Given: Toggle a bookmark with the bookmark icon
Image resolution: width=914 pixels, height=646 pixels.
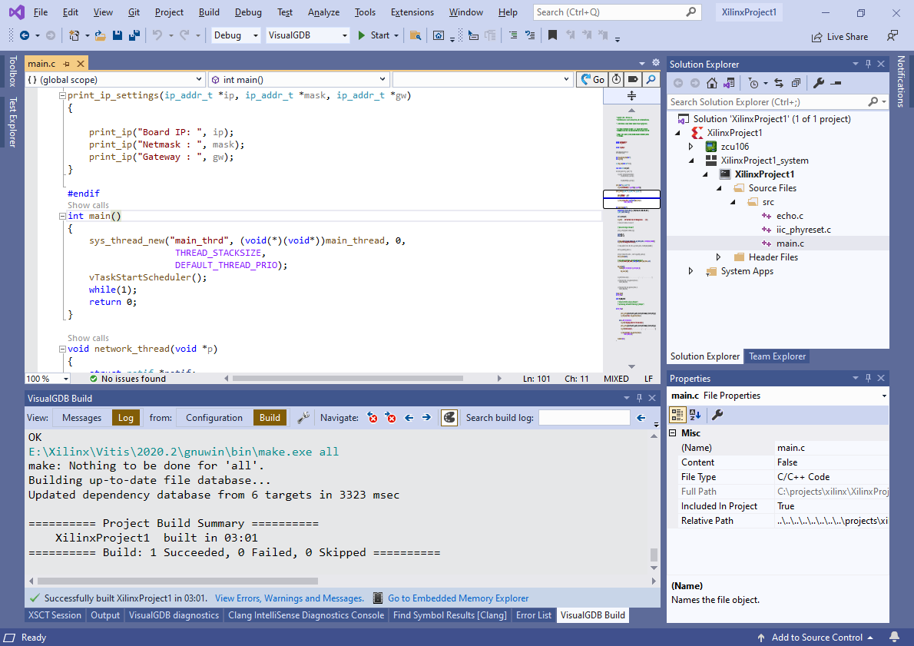Looking at the screenshot, I should [x=552, y=35].
